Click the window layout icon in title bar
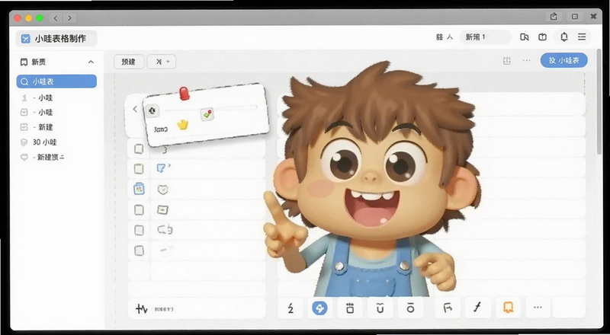 pos(575,17)
